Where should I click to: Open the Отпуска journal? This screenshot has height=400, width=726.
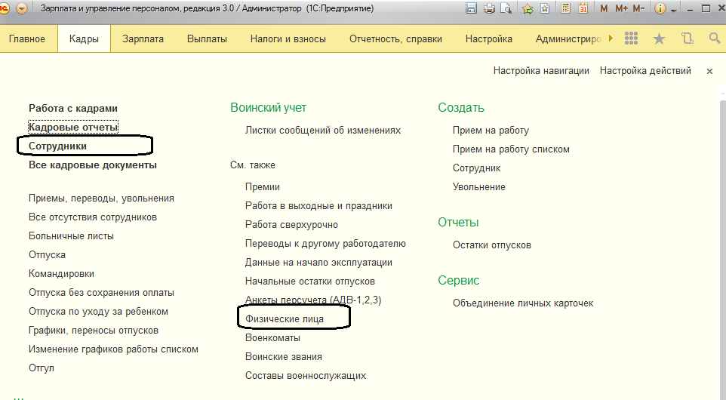pos(48,254)
